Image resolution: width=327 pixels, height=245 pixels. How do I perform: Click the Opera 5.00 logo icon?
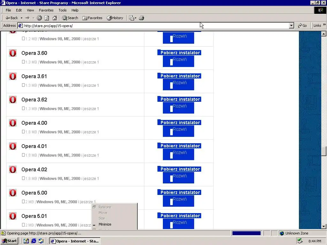tap(12, 193)
